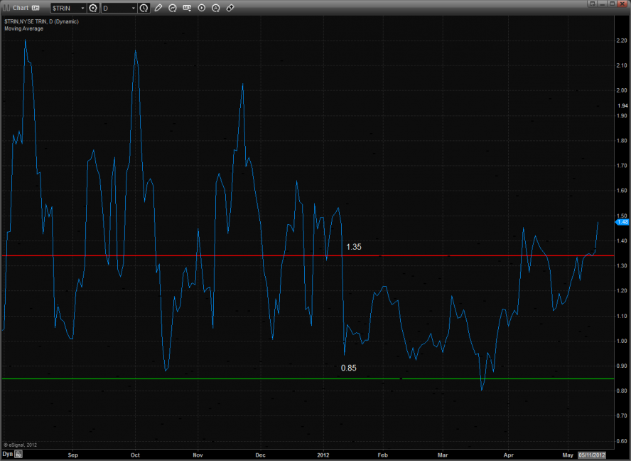
Task: Click the 05/11/2012 date label
Action: [591, 453]
